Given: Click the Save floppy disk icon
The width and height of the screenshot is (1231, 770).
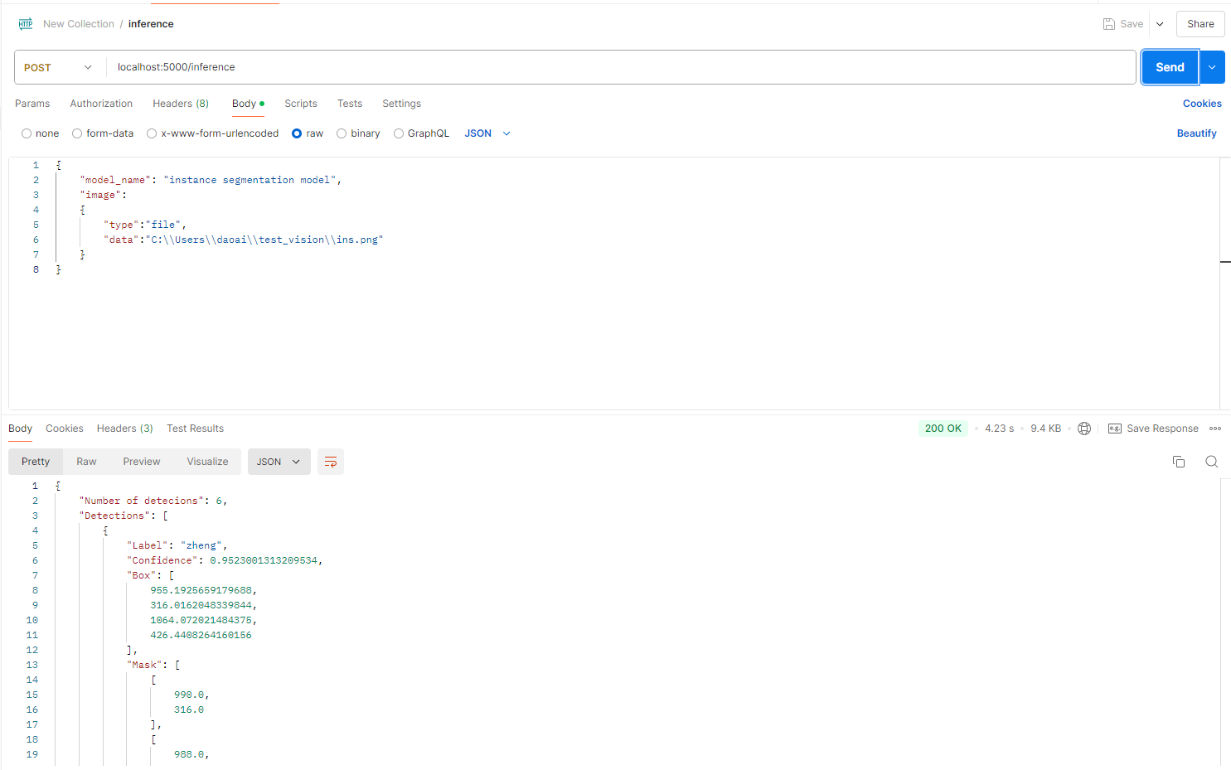Looking at the screenshot, I should pos(1109,24).
